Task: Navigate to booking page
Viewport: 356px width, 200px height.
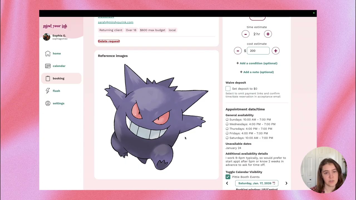Action: [58, 78]
